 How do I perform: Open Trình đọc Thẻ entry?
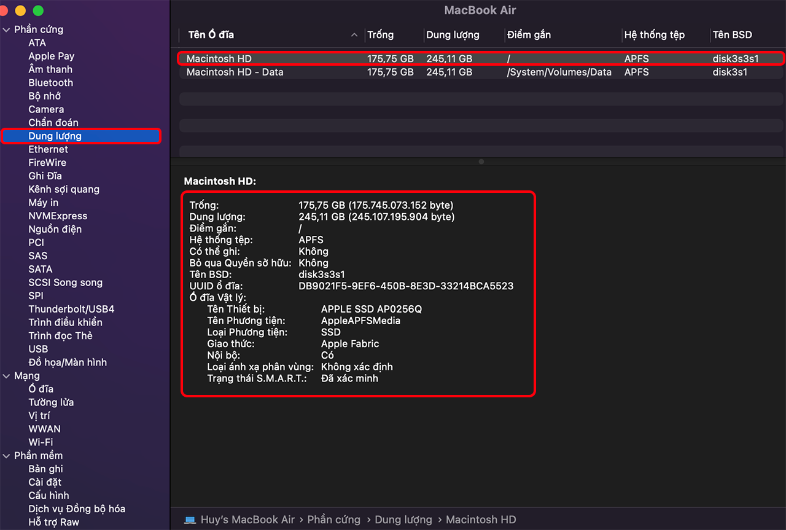(60, 336)
